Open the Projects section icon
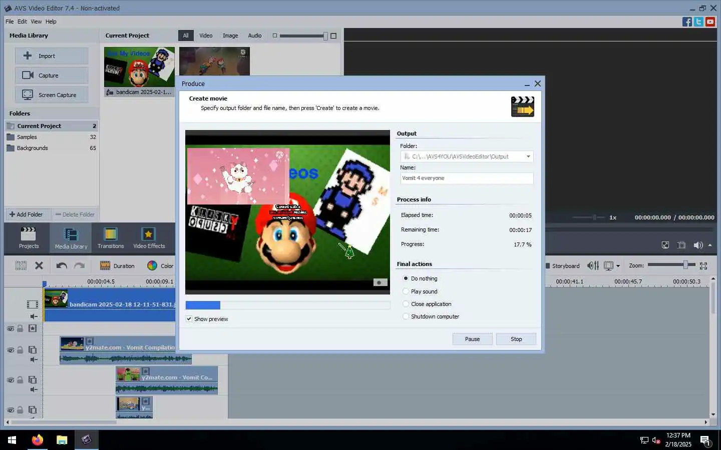 pyautogui.click(x=29, y=237)
